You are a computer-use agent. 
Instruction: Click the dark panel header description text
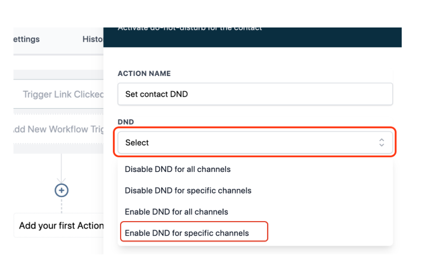190,28
